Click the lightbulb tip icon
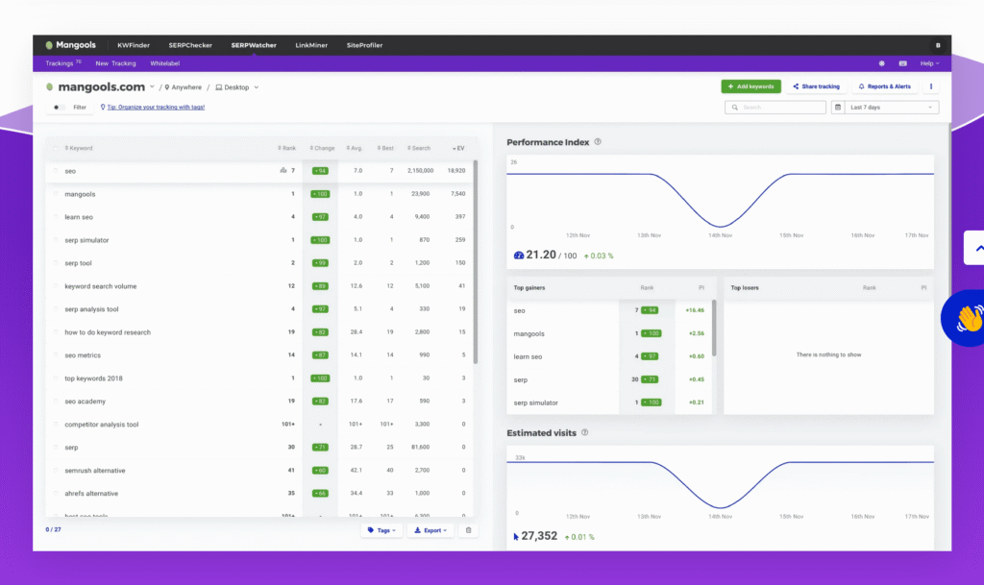984x585 pixels. click(103, 108)
